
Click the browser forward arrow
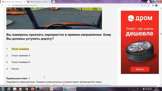coord(6,5)
